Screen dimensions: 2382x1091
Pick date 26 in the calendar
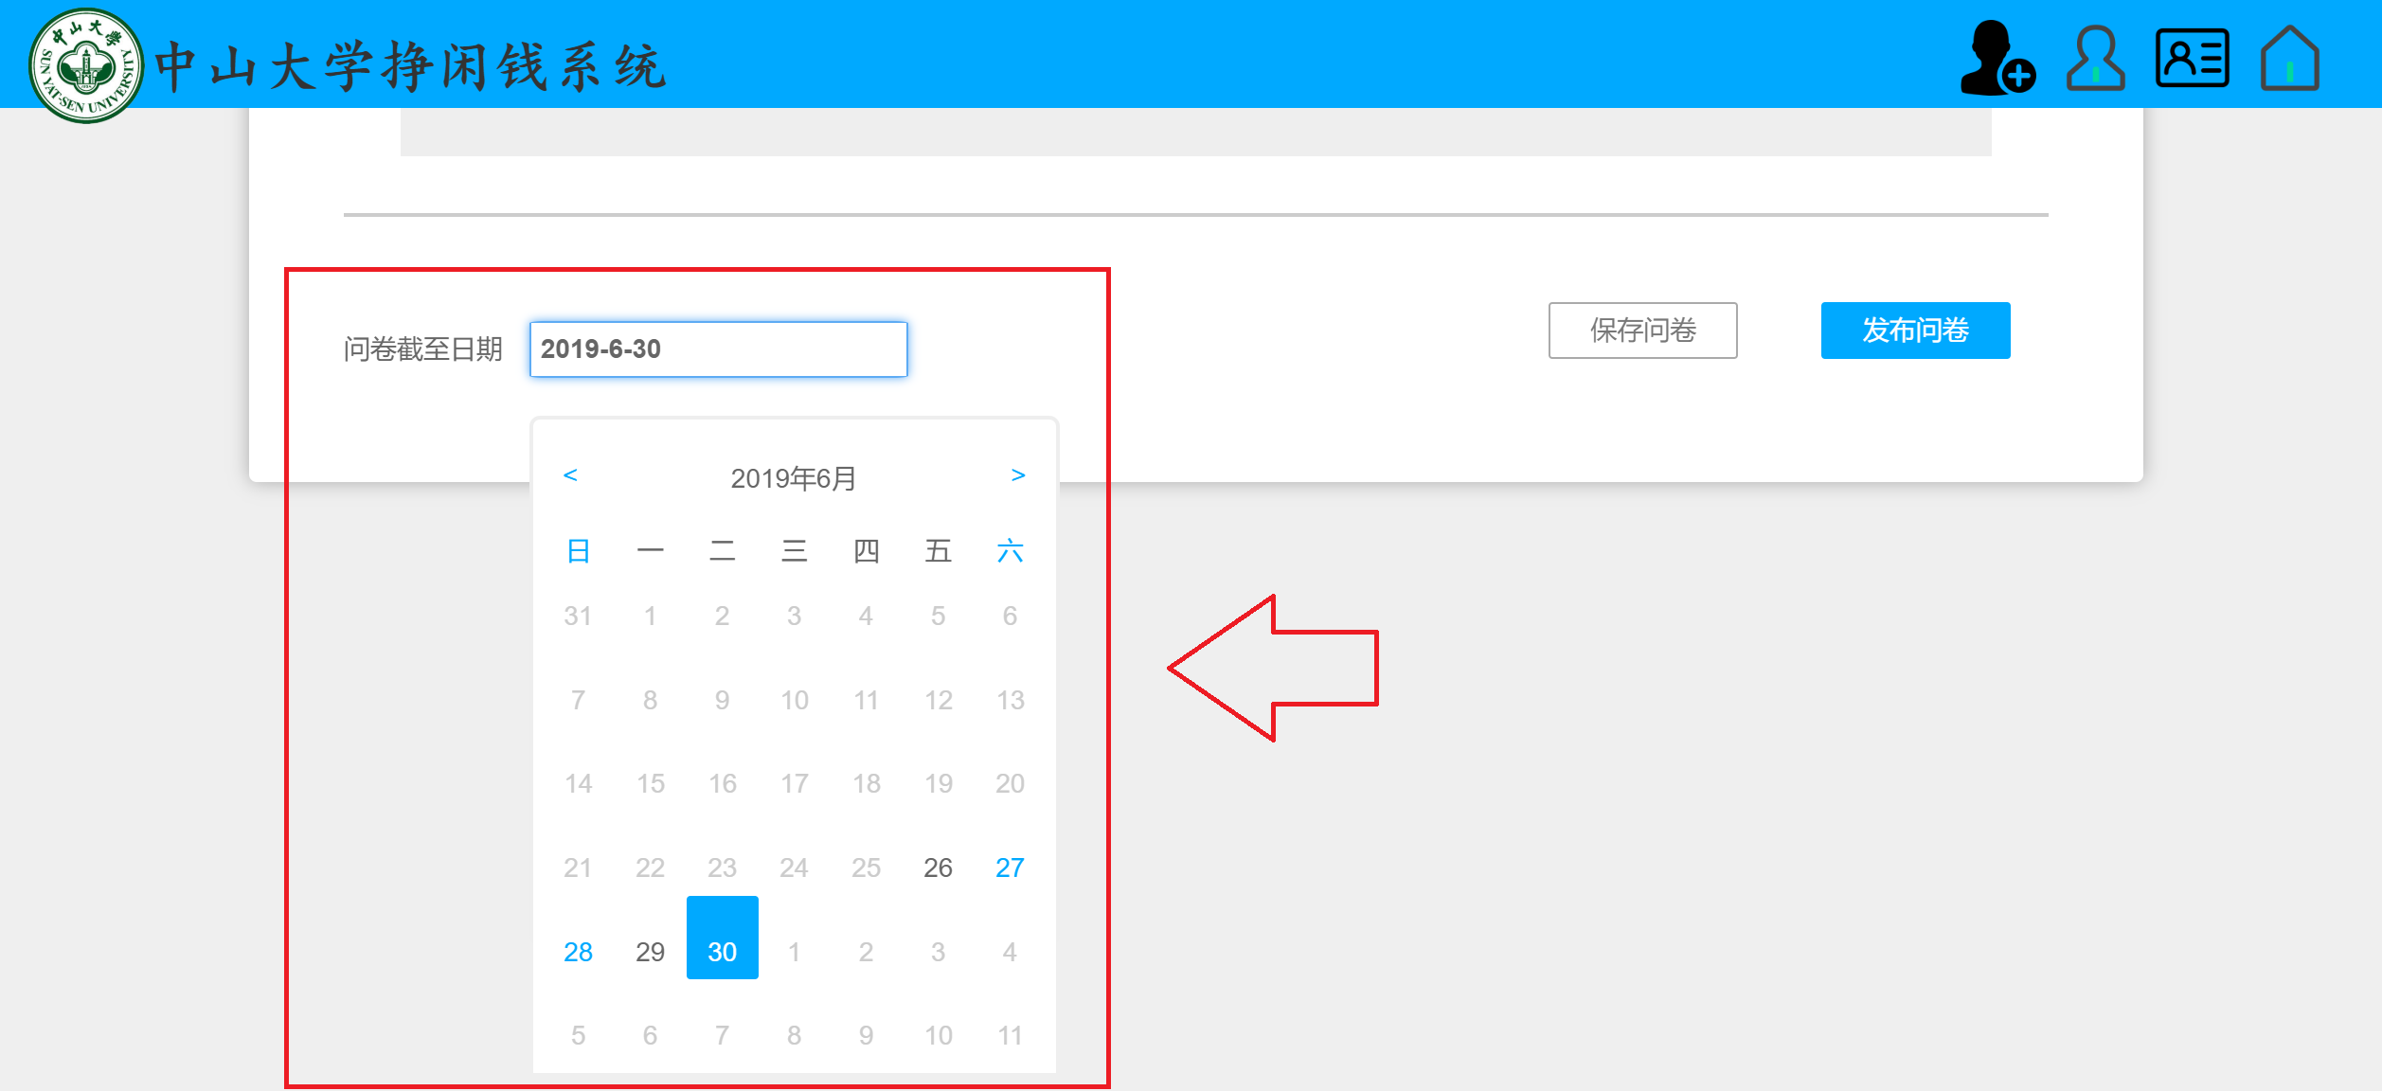click(x=939, y=867)
